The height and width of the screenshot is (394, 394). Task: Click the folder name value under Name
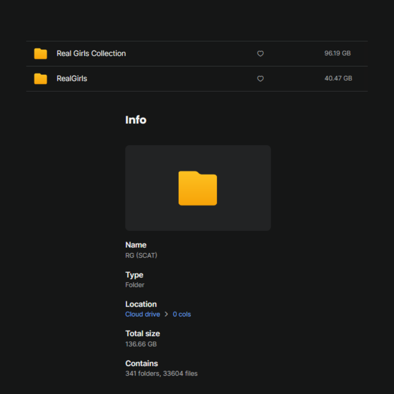(141, 255)
